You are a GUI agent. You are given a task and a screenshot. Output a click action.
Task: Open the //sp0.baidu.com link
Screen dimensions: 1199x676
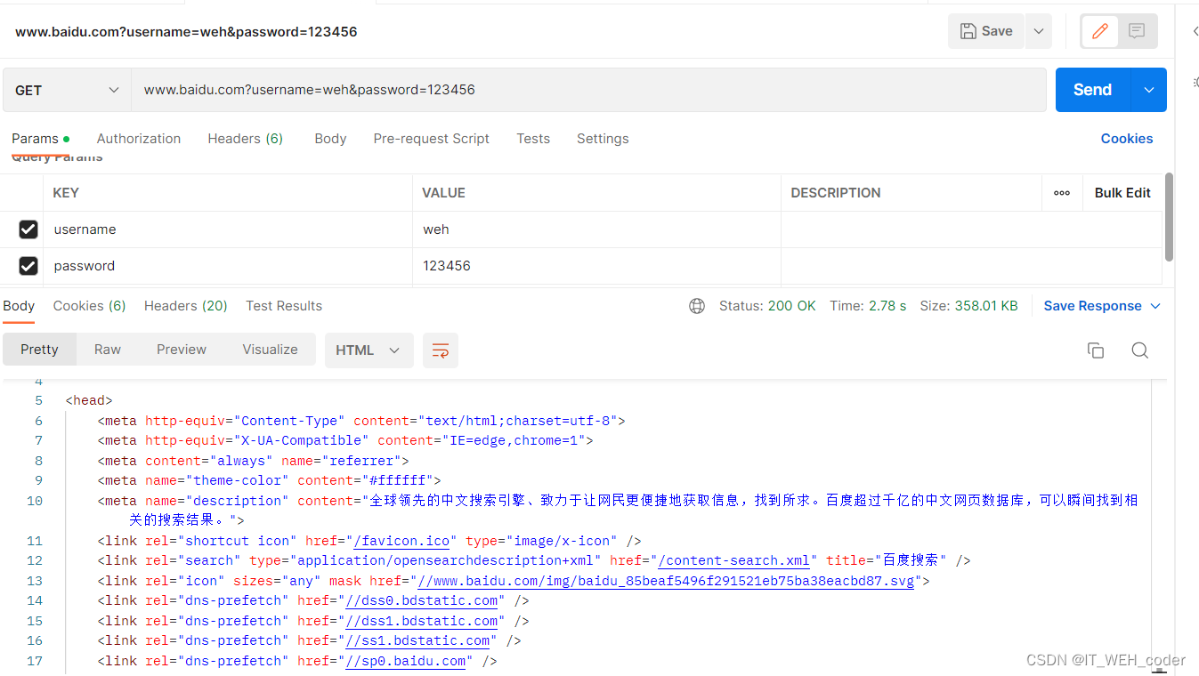[405, 661]
